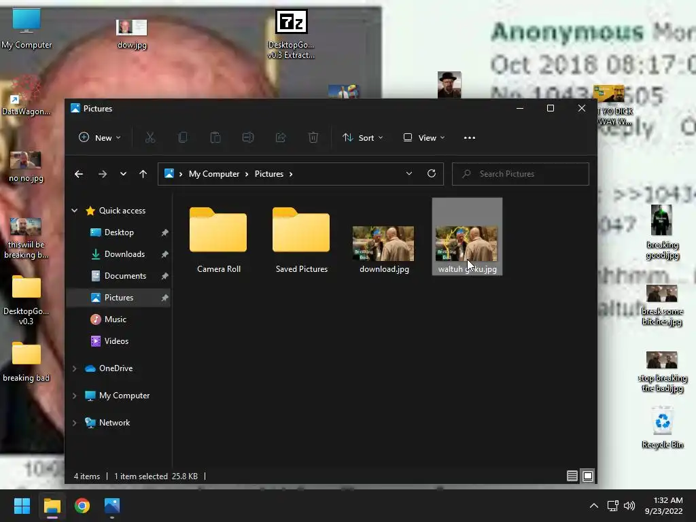Unpin Desktop using its pin icon
696x522 pixels.
pyautogui.click(x=164, y=232)
